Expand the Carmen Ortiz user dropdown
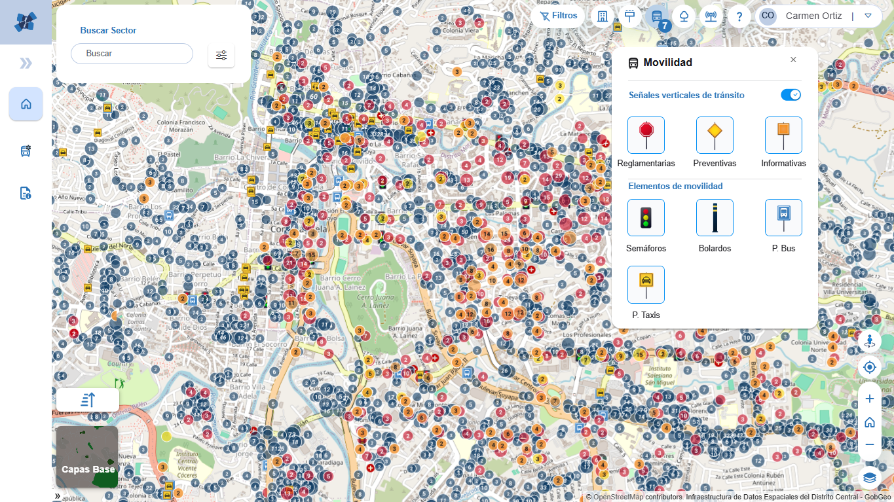Image resolution: width=894 pixels, height=502 pixels. [868, 16]
